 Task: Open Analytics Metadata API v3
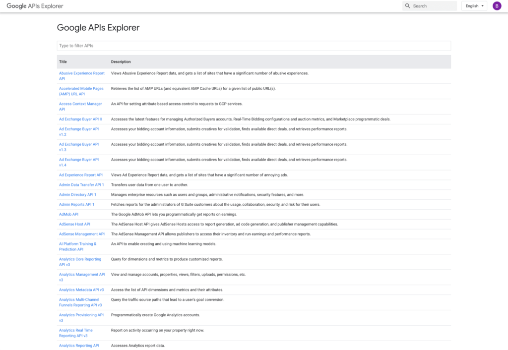(81, 290)
